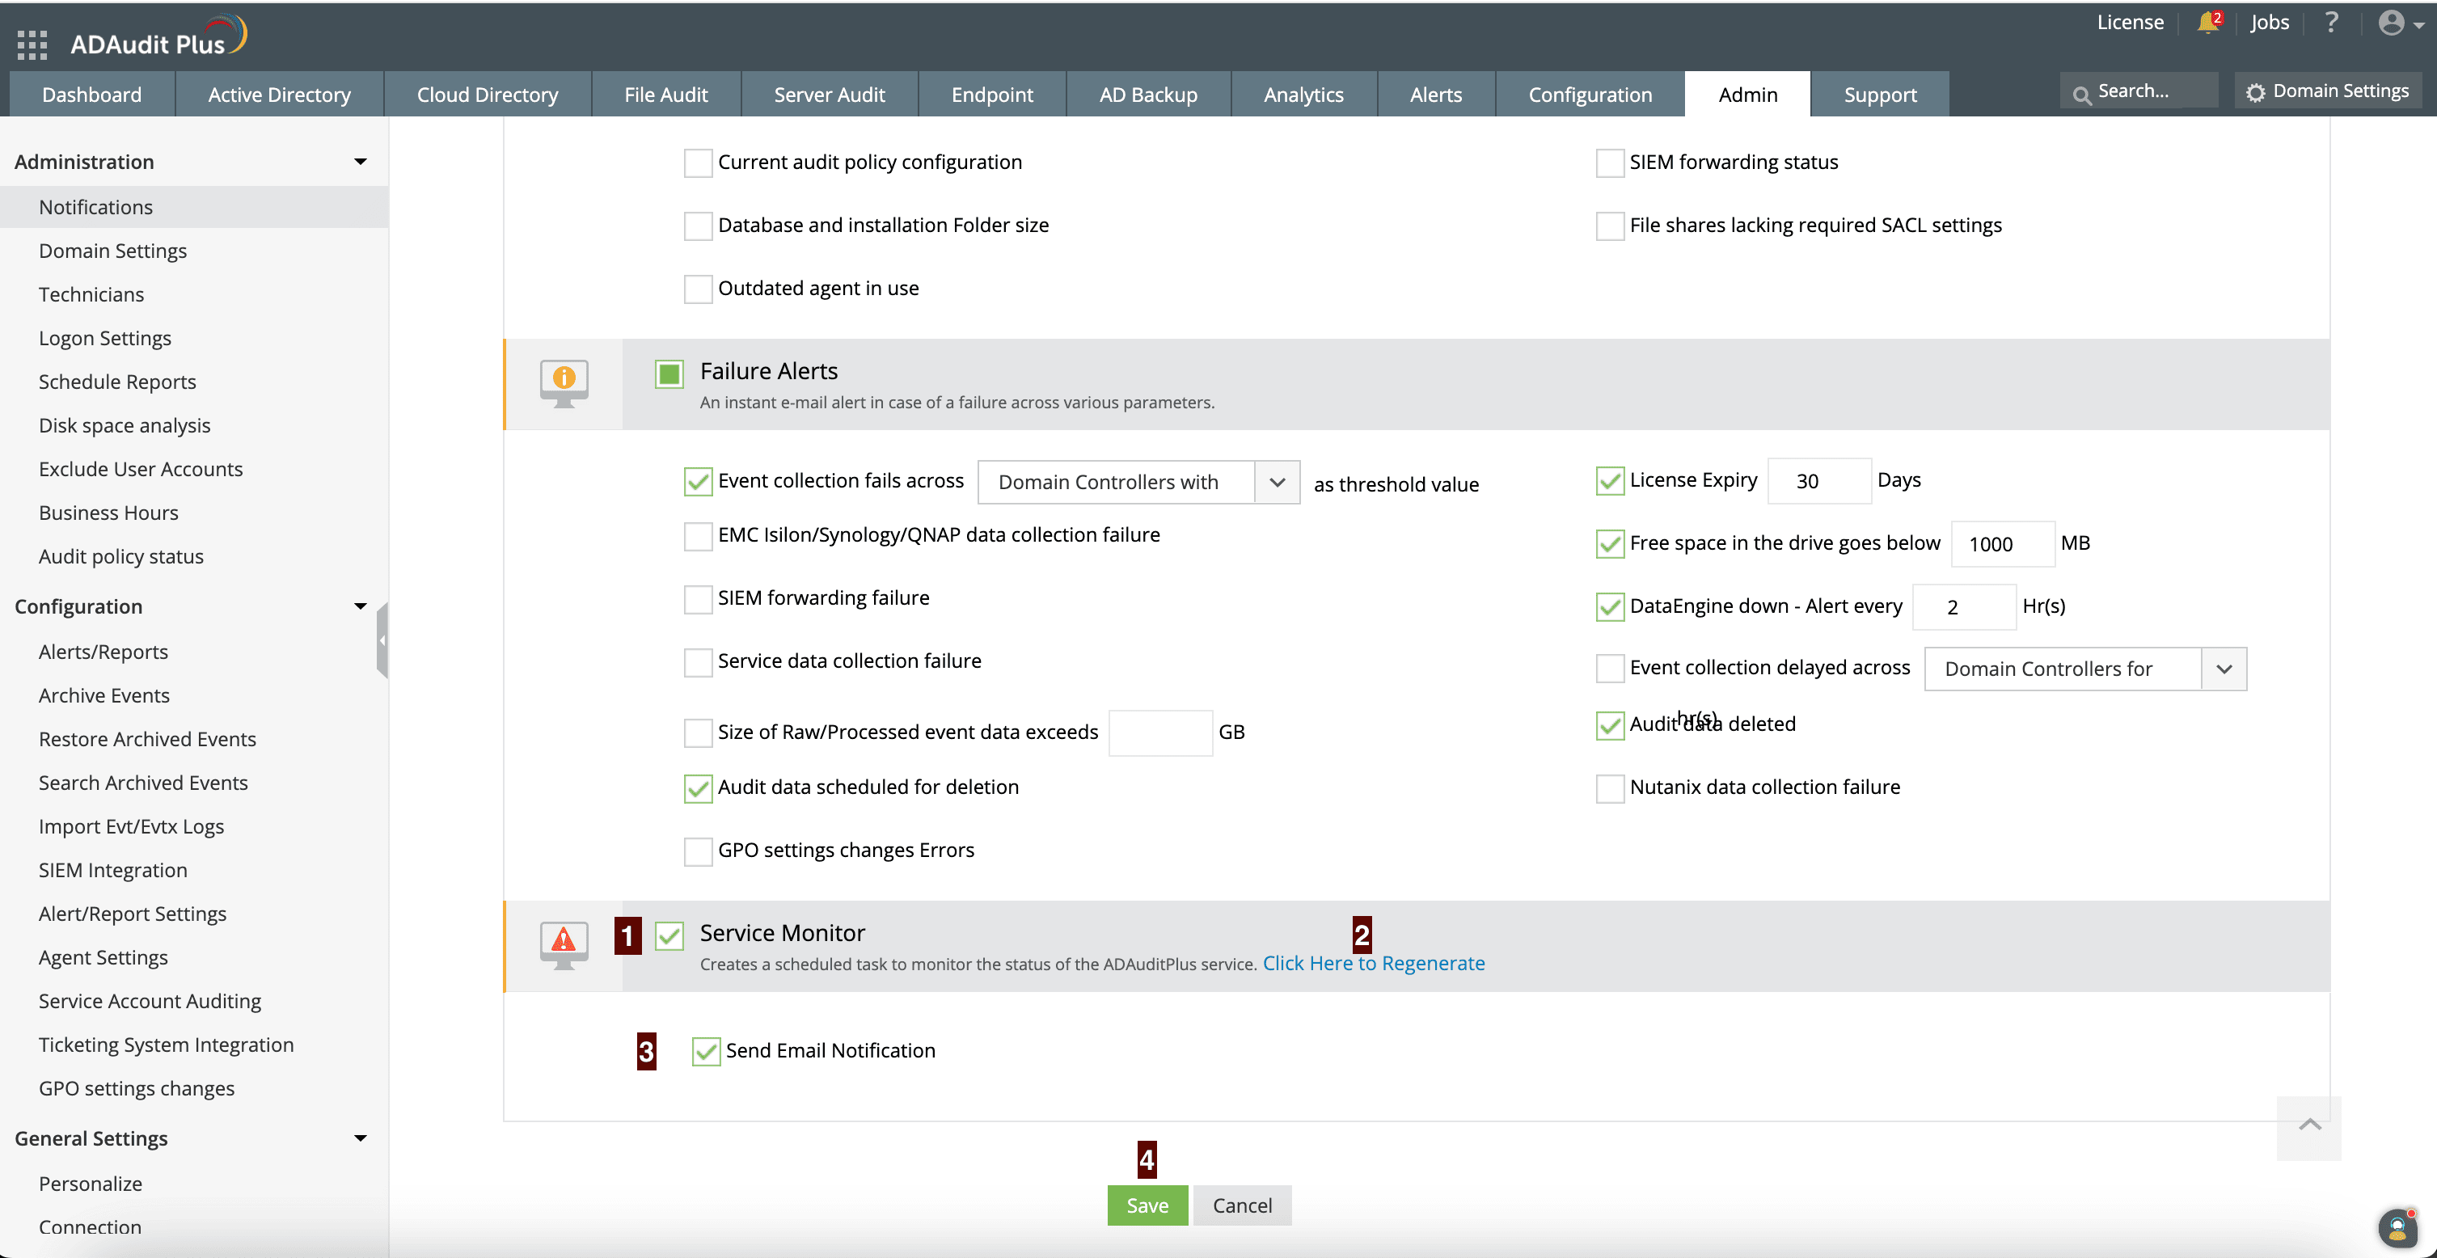The width and height of the screenshot is (2437, 1258).
Task: Open Disk space analysis page
Action: [124, 425]
